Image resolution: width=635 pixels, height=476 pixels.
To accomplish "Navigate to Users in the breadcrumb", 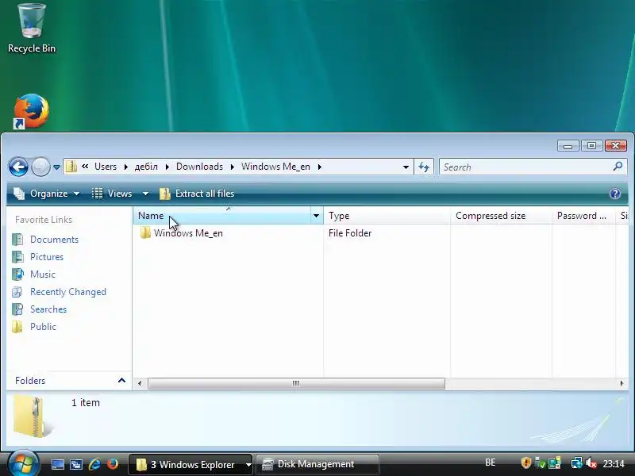I will 106,167.
